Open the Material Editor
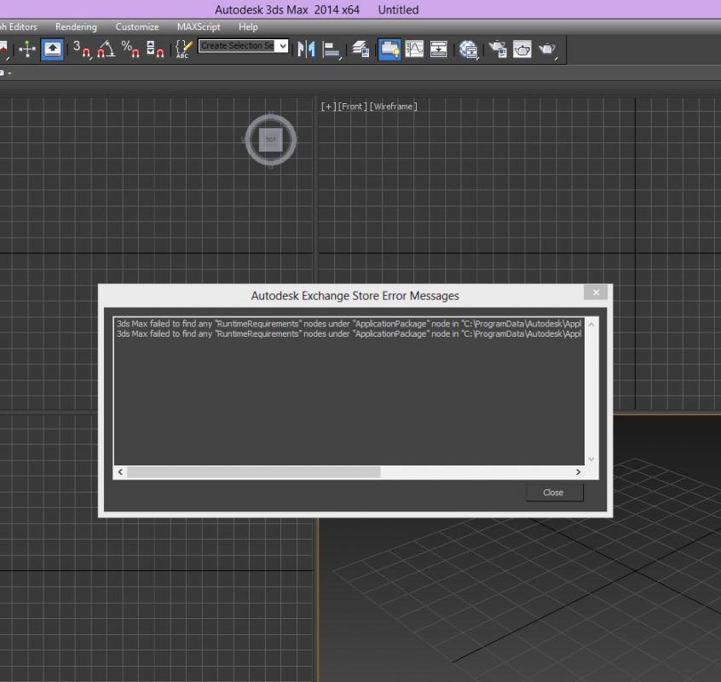 click(x=469, y=49)
